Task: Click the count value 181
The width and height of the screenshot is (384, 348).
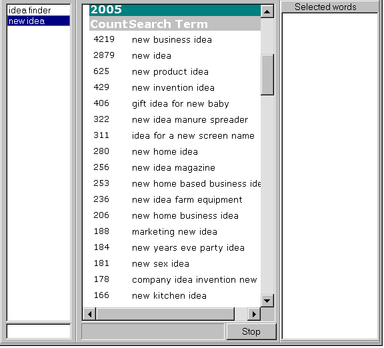Action: coord(101,263)
